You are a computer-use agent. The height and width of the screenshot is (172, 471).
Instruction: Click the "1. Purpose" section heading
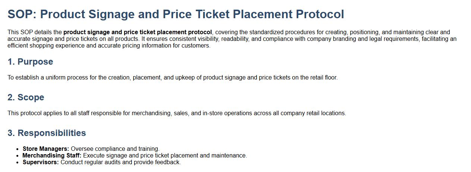tap(30, 62)
